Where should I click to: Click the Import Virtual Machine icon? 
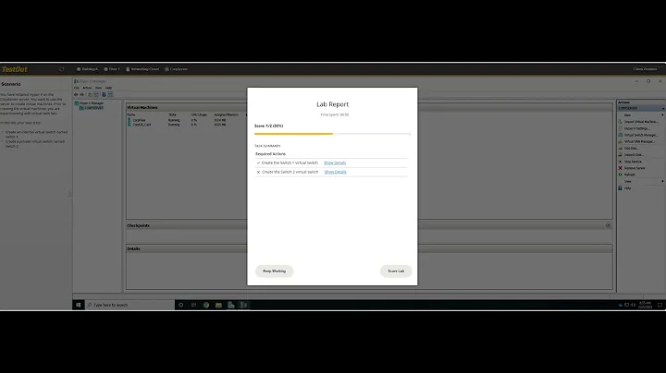pyautogui.click(x=620, y=122)
